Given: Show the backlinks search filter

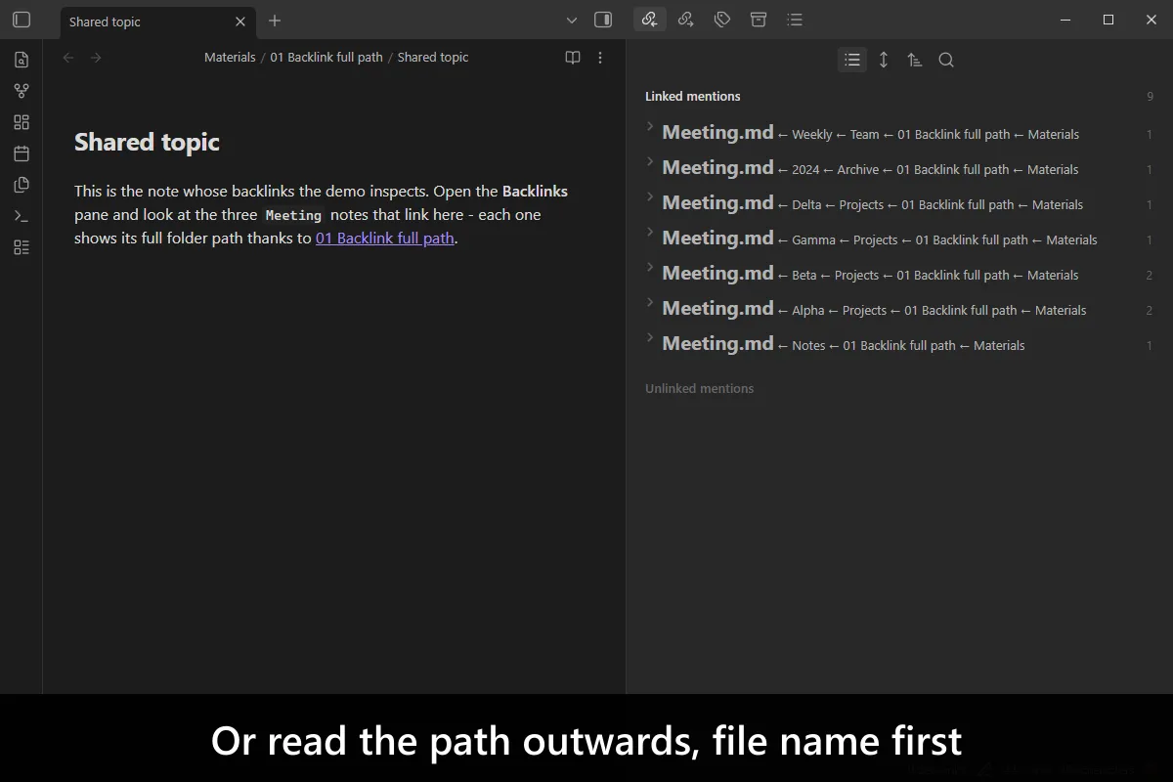Looking at the screenshot, I should tap(946, 60).
